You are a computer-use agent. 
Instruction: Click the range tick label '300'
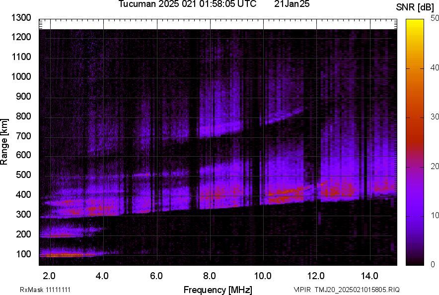pyautogui.click(x=23, y=215)
